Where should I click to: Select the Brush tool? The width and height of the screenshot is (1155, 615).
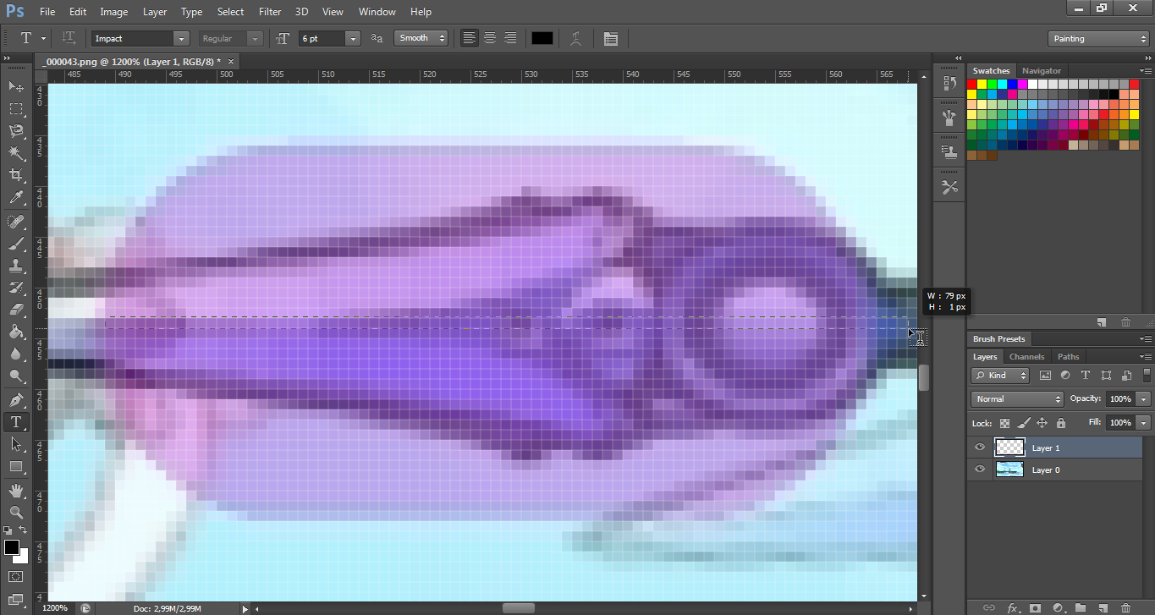(16, 244)
